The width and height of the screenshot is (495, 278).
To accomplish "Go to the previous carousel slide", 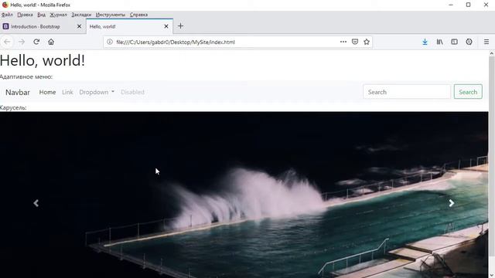I will click(x=36, y=203).
